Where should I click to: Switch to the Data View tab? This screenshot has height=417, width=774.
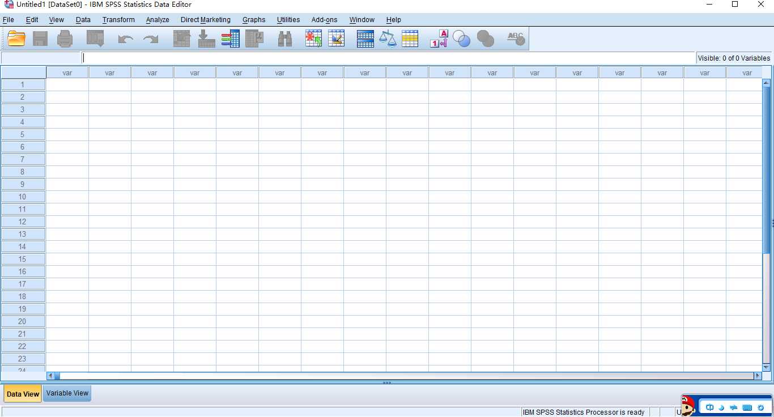pyautogui.click(x=23, y=394)
